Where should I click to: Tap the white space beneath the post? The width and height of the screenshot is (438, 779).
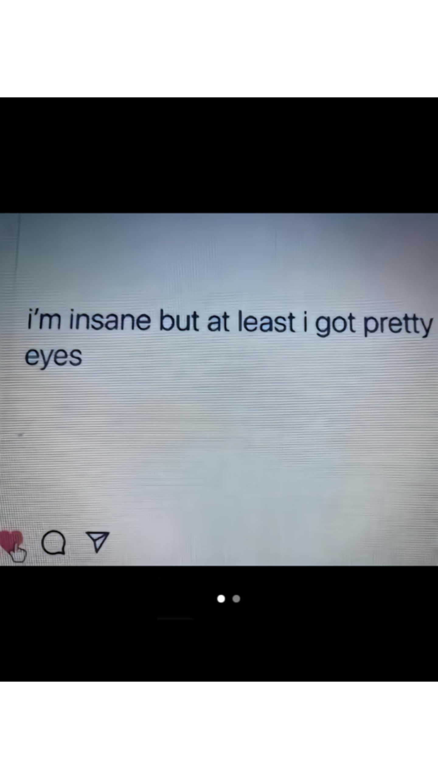point(219,730)
